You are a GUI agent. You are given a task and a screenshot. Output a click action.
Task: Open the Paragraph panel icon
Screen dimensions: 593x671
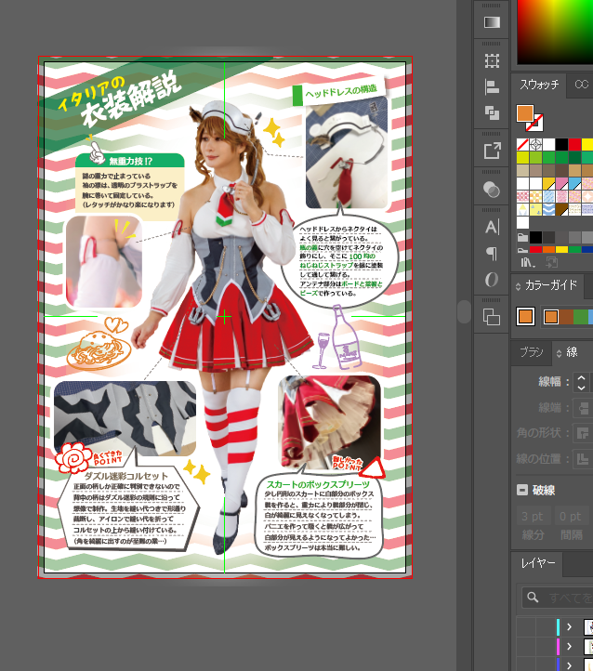pyautogui.click(x=492, y=254)
